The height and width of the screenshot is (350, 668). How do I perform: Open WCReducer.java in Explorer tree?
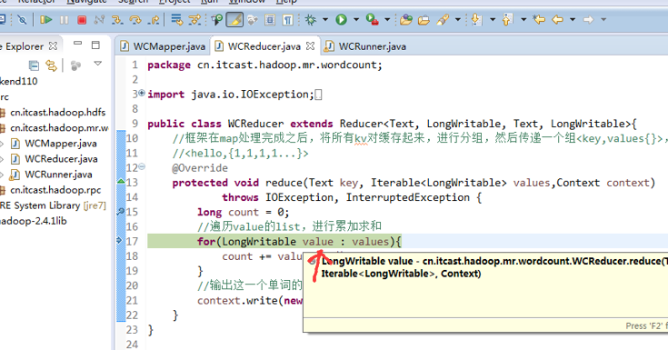point(62,158)
